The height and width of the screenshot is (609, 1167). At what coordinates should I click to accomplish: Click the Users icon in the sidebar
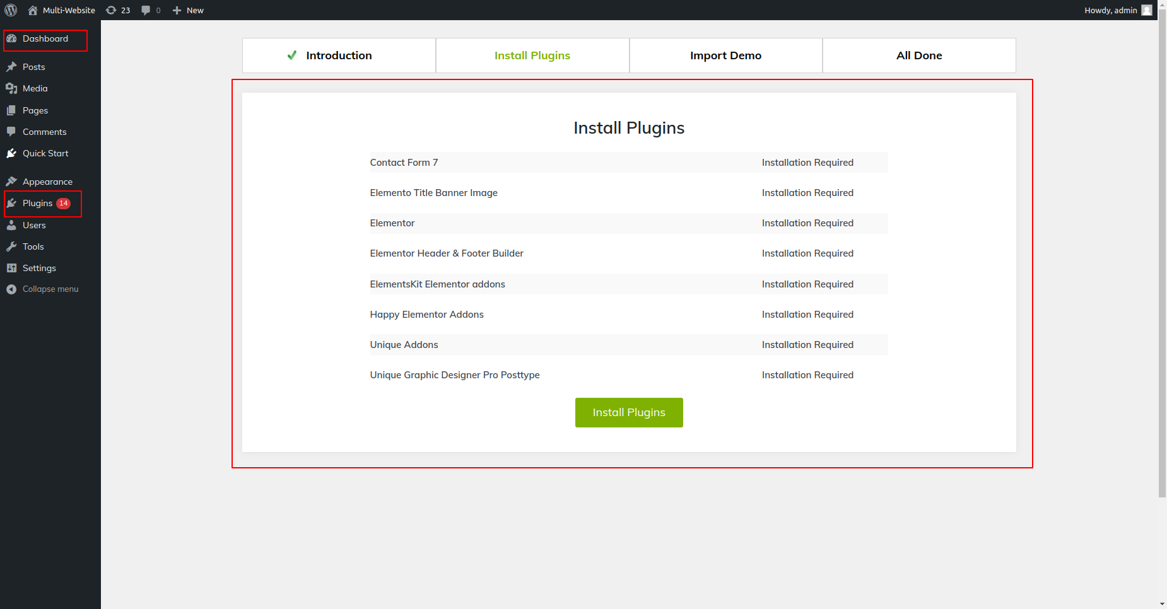point(11,225)
